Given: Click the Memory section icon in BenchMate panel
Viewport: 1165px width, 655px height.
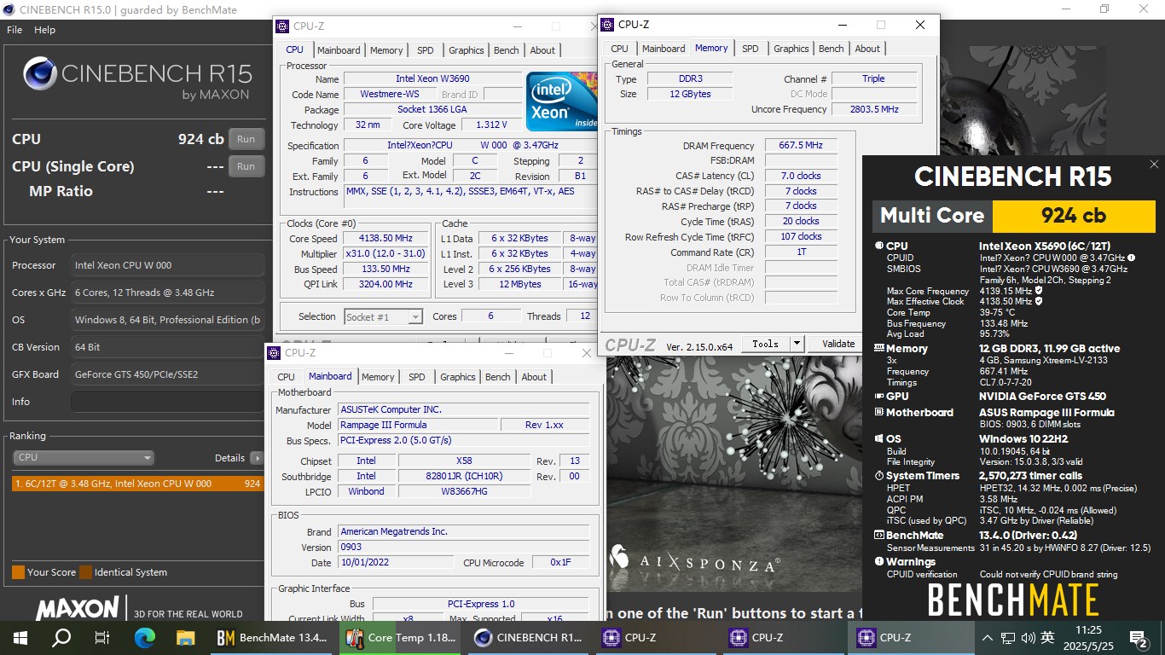Looking at the screenshot, I should (x=878, y=348).
